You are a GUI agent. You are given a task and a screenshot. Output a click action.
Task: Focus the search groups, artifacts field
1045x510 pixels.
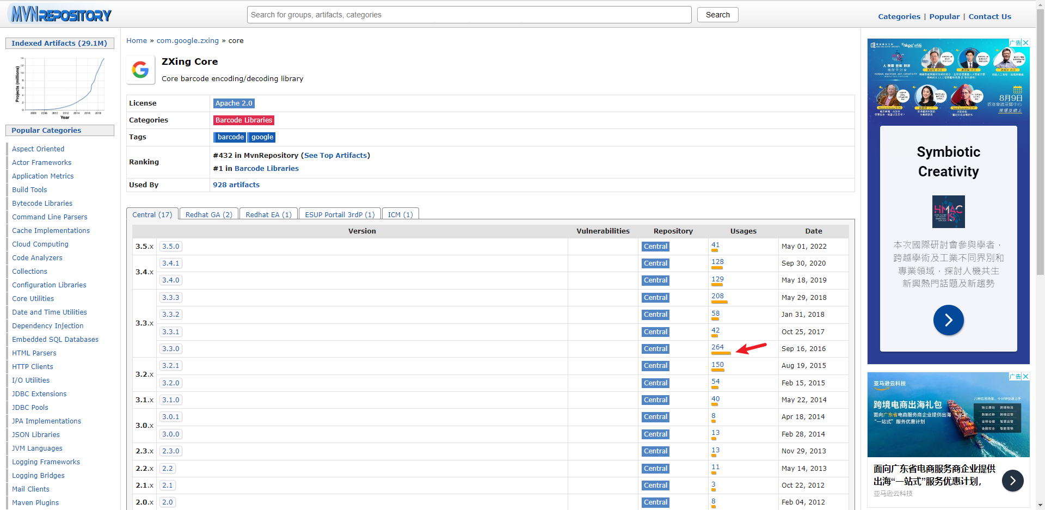coord(469,15)
